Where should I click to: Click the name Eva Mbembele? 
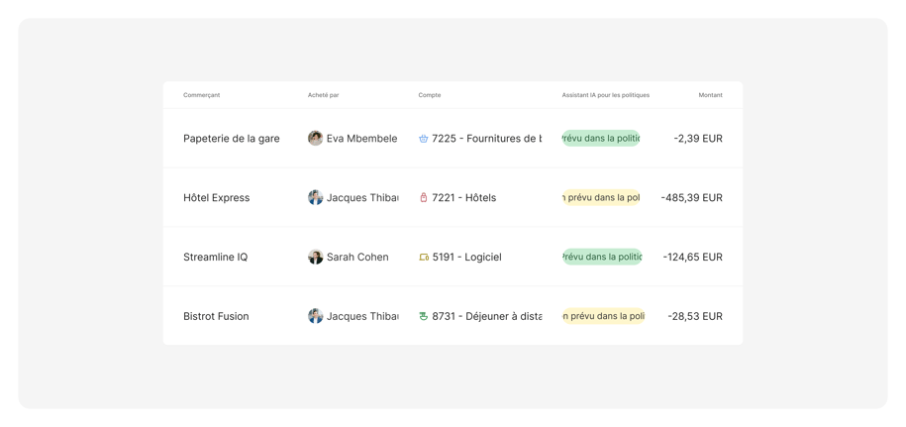pos(361,139)
